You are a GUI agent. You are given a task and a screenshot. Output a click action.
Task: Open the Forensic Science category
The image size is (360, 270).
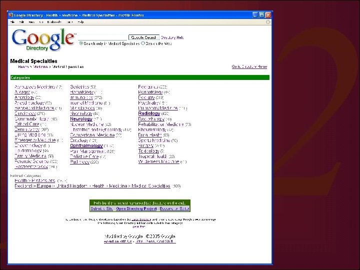pos(31,161)
